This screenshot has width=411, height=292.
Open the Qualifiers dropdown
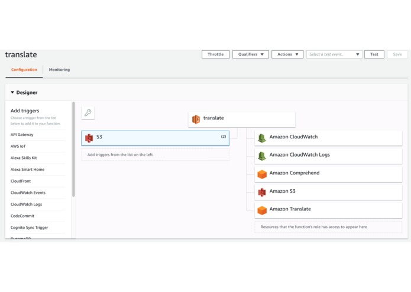pyautogui.click(x=251, y=54)
